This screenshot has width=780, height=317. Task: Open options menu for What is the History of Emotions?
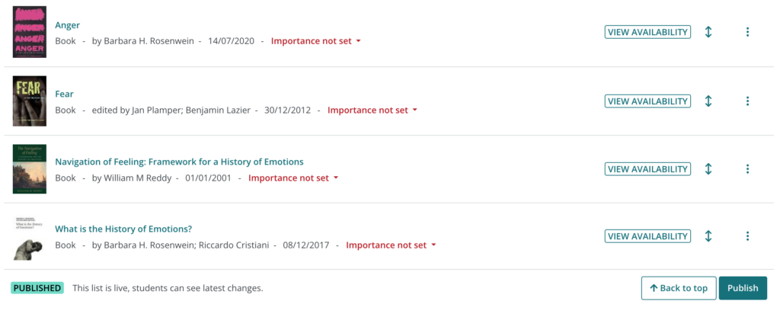(747, 236)
